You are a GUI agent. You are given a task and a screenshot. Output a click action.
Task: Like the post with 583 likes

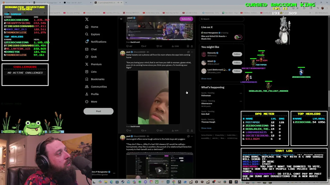[160, 131]
